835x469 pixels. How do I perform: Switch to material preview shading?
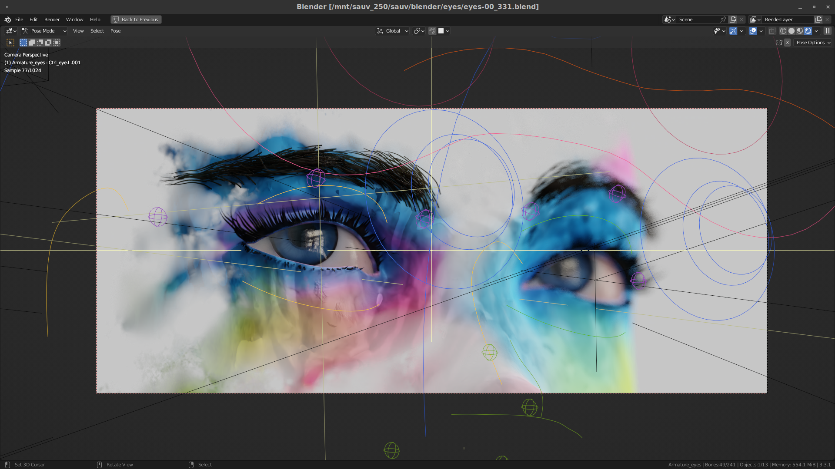coord(800,31)
